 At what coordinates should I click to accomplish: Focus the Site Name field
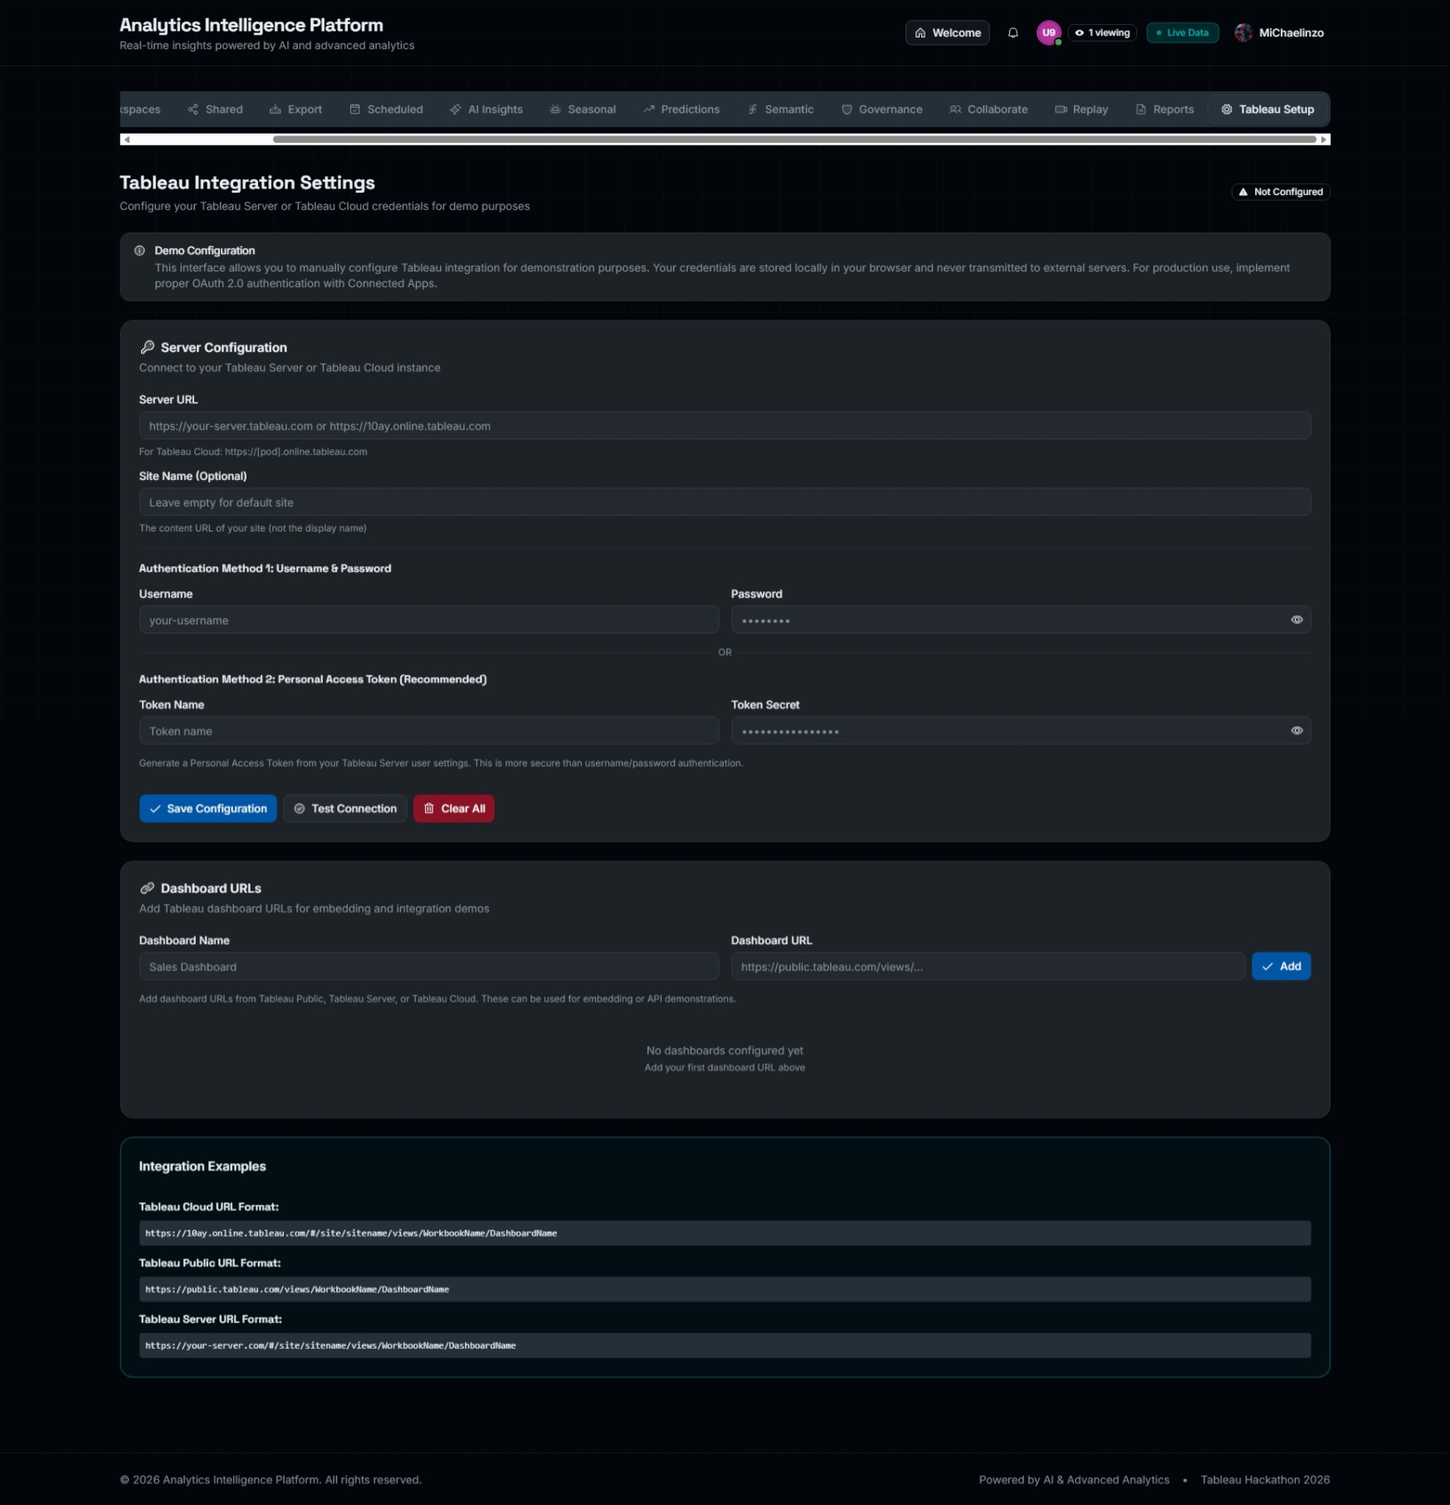(725, 502)
